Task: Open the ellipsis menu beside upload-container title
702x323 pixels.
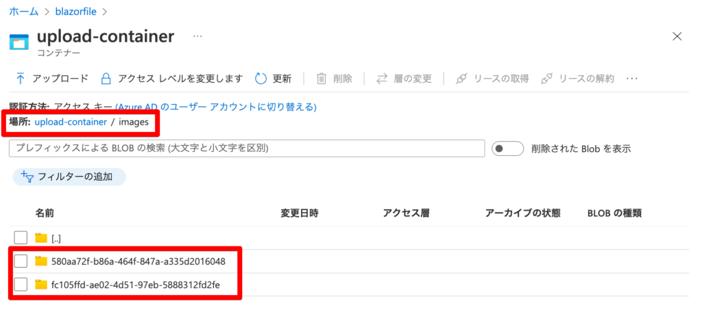Action: point(197,36)
